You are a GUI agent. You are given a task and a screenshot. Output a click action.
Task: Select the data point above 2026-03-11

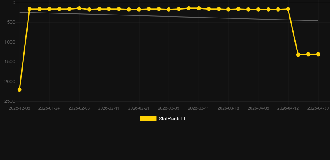tap(198, 8)
